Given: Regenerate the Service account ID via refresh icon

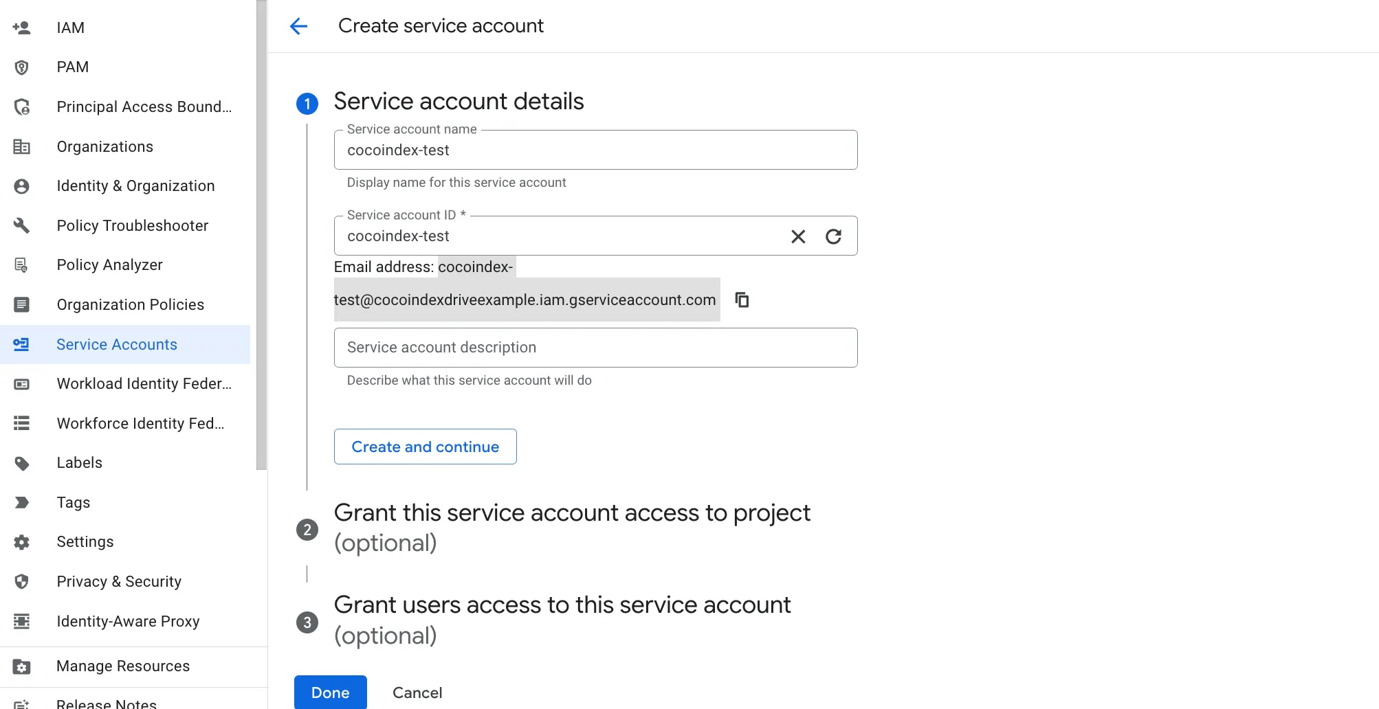Looking at the screenshot, I should 834,236.
